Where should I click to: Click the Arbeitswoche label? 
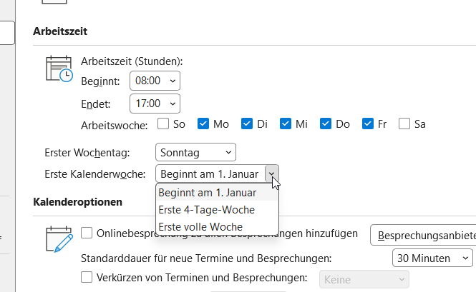coord(114,125)
